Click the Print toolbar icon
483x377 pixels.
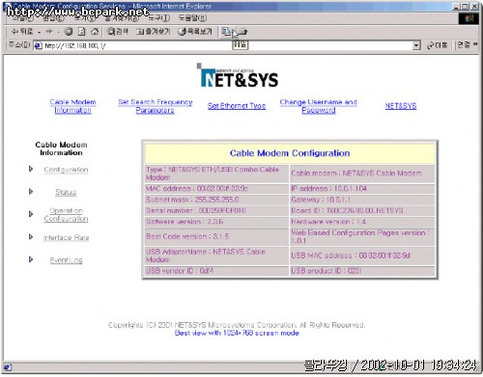241,32
